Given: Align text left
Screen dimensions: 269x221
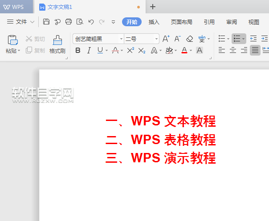Looking at the screenshot, I should point(222,50).
